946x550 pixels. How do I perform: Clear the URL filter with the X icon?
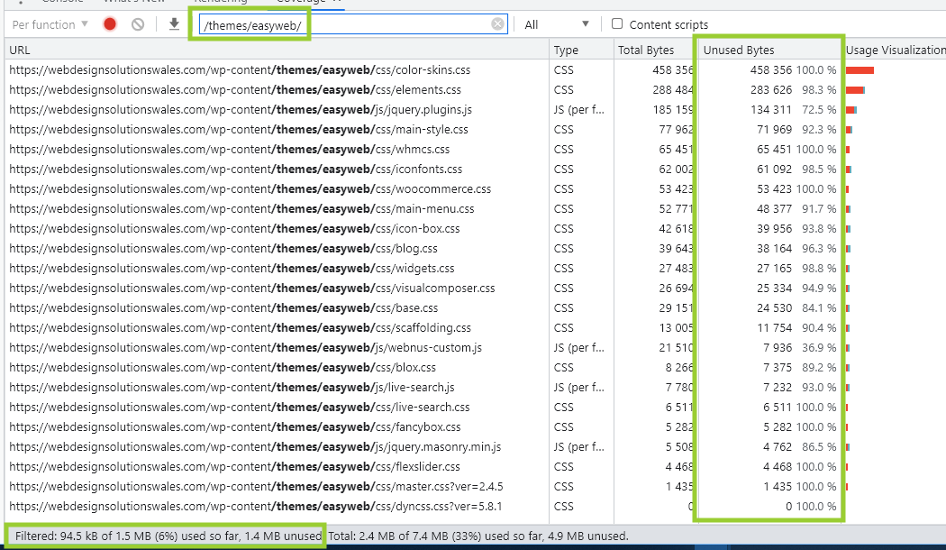497,24
